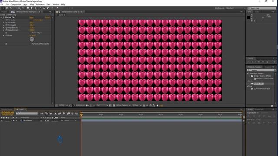Hide the Heart.png layer with the eye icon
The height and width of the screenshot is (156, 278).
[x=2, y=120]
